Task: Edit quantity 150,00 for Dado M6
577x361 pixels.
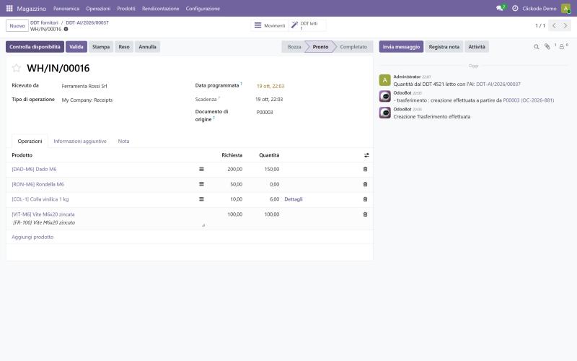Action: 272,169
